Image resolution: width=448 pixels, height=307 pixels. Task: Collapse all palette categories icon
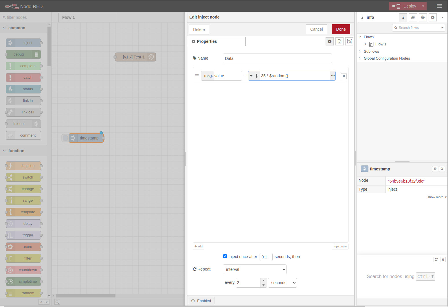coord(41,302)
